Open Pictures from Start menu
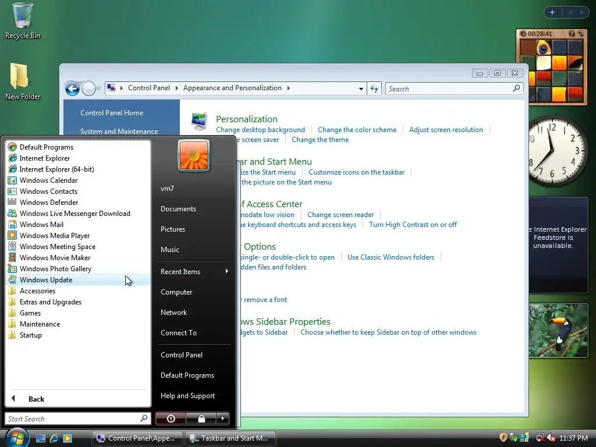596x447 pixels. 173,229
